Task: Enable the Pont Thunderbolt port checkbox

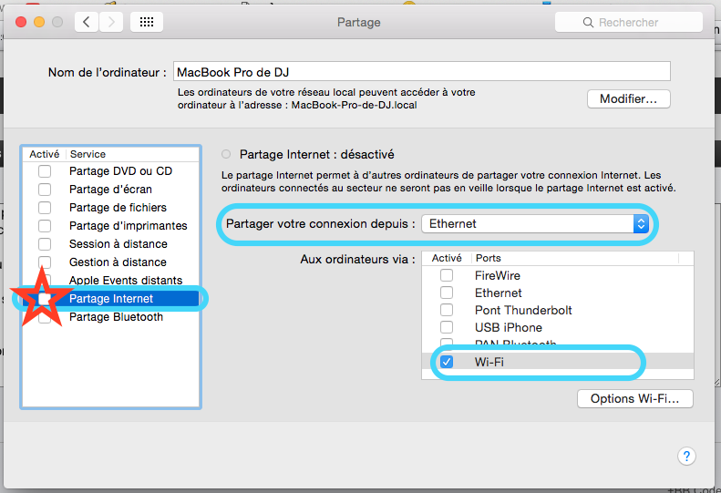Action: (x=447, y=311)
